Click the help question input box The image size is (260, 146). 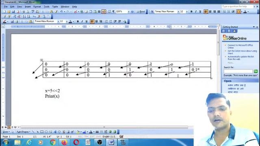click(237, 6)
